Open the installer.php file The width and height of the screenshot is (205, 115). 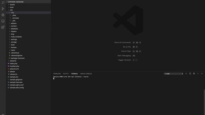(29, 66)
